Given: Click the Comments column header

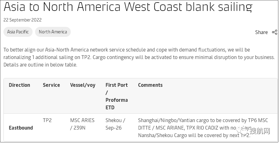Looking at the screenshot, I should [150, 85].
